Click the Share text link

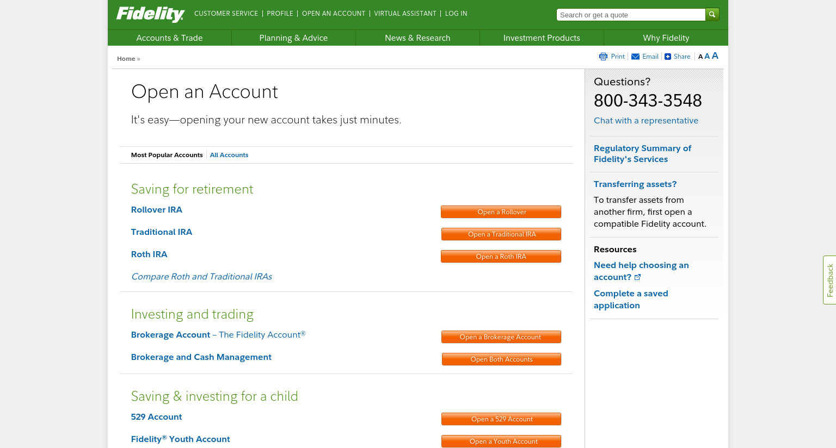pos(682,57)
